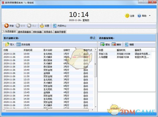Sort by the 放映厅 column header
The width and height of the screenshot is (158, 117).
pyautogui.click(x=72, y=50)
